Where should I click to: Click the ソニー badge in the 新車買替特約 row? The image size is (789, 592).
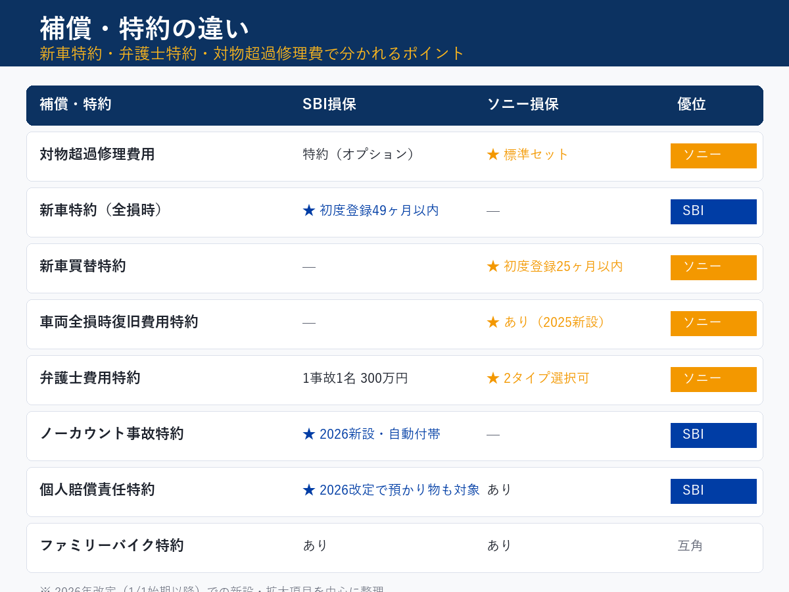[713, 267]
